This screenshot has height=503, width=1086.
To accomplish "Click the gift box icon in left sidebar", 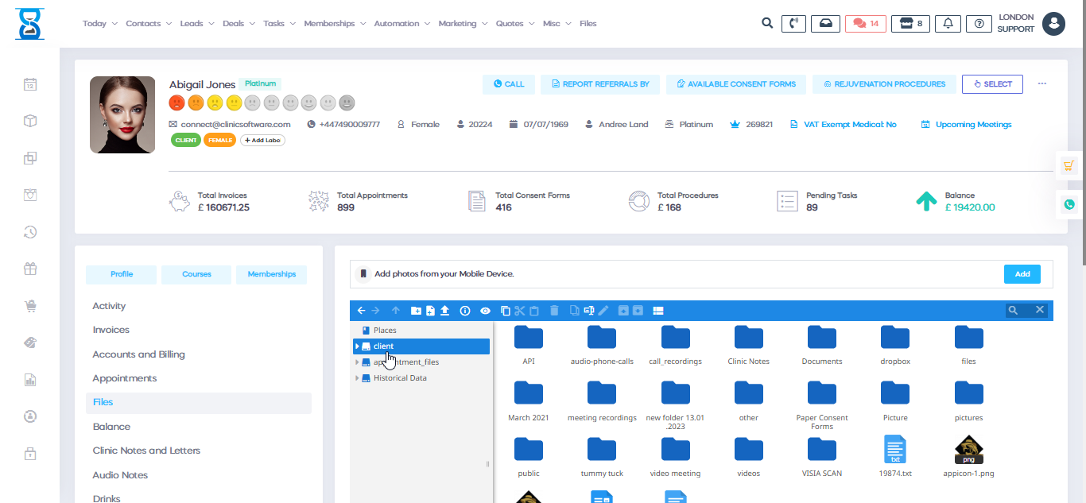I will [30, 269].
